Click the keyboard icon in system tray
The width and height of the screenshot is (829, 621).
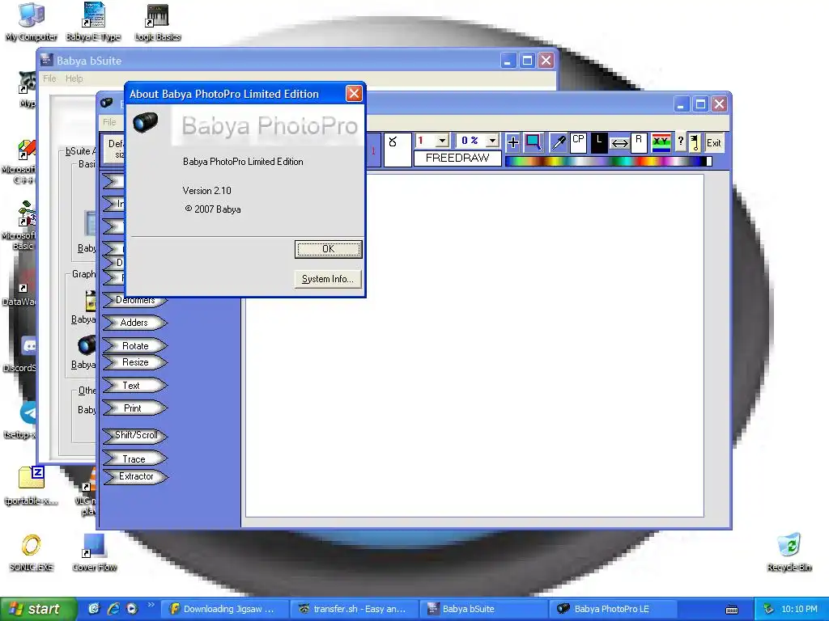click(732, 610)
